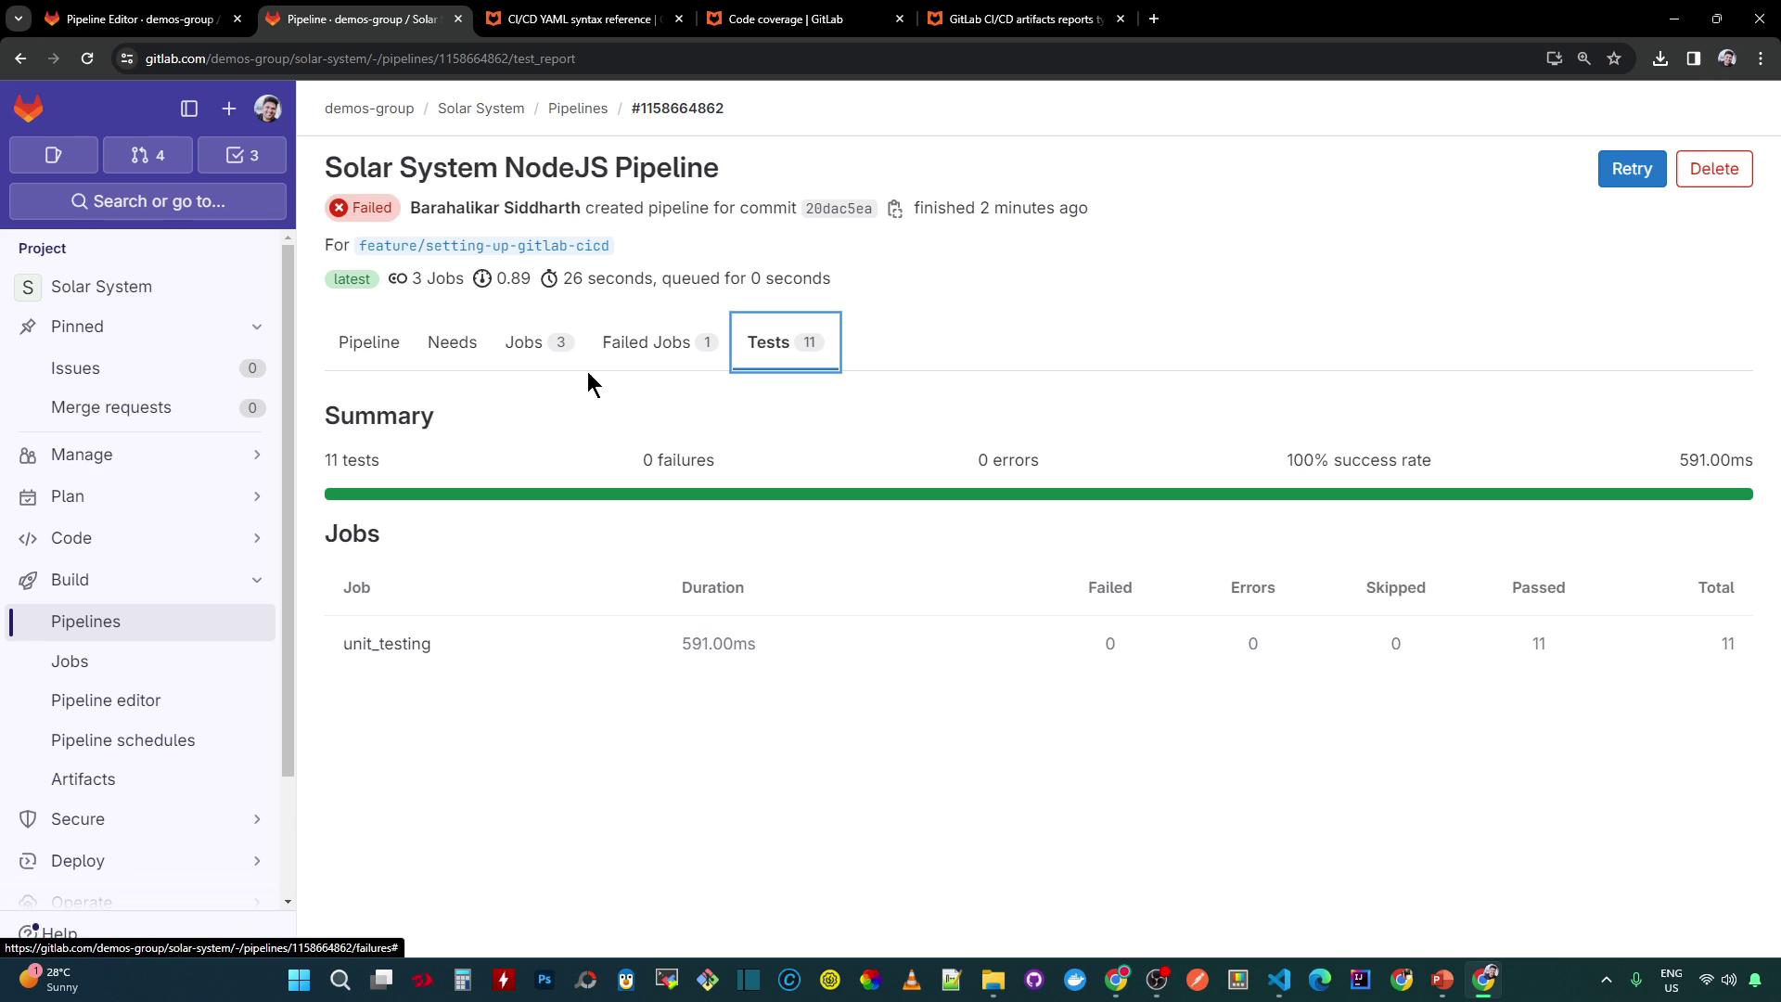Click the GitLab fox logo

(x=29, y=109)
